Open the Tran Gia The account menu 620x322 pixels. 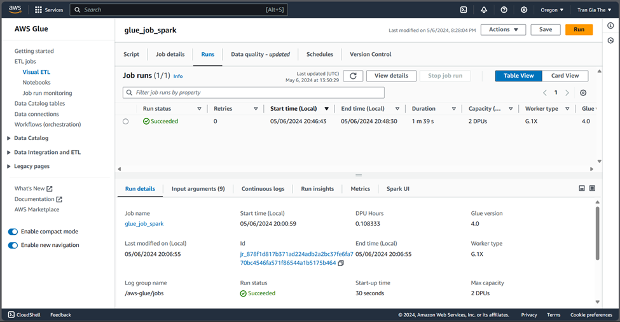[594, 10]
